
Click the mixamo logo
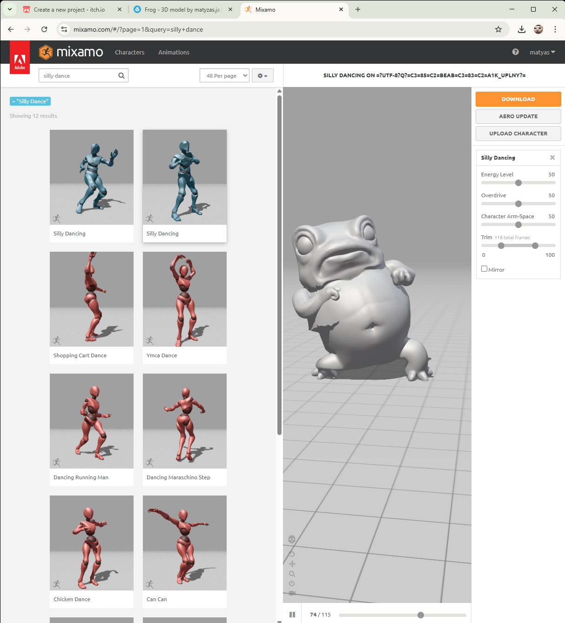click(71, 52)
